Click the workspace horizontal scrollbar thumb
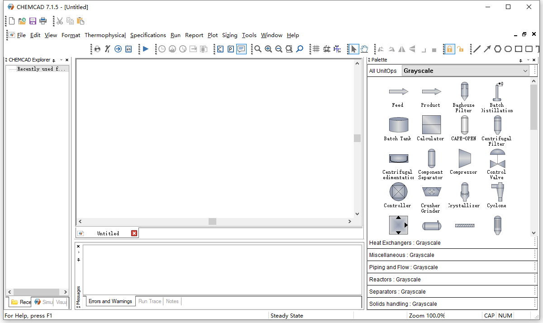This screenshot has width=543, height=323. click(212, 221)
